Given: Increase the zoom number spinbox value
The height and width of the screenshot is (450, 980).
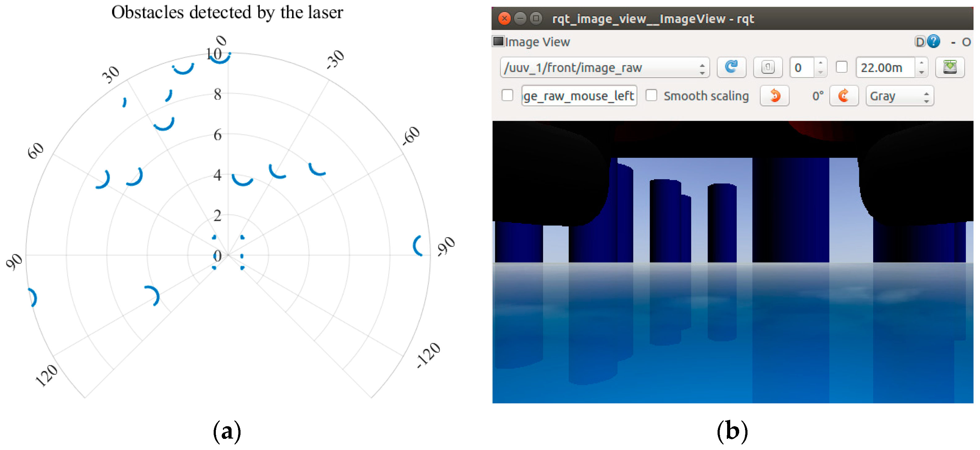Looking at the screenshot, I should click(821, 63).
